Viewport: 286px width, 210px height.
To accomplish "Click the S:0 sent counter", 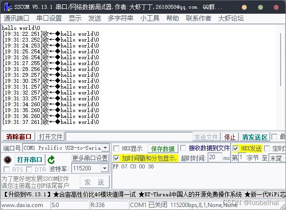I will coord(55,205).
